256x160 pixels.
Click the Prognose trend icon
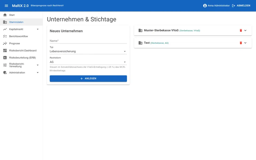click(x=5, y=43)
